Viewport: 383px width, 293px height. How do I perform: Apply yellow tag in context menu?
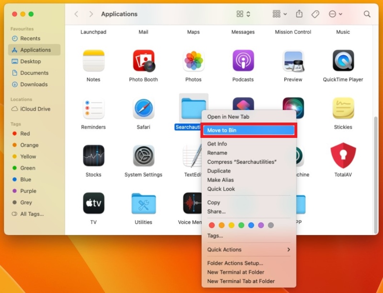(231, 225)
